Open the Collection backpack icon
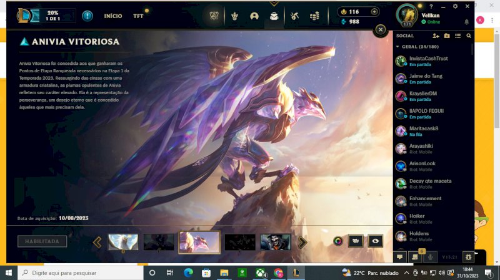Image resolution: width=500 pixels, height=280 pixels. (x=274, y=16)
